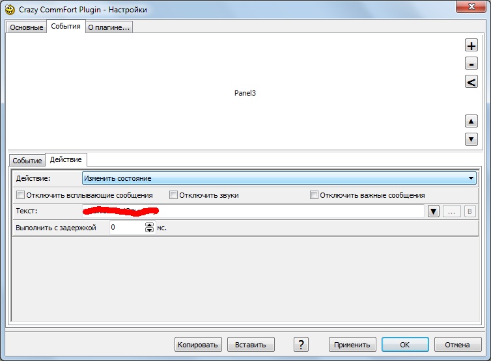Click the less-than arrow button
491x361 pixels.
click(x=471, y=82)
